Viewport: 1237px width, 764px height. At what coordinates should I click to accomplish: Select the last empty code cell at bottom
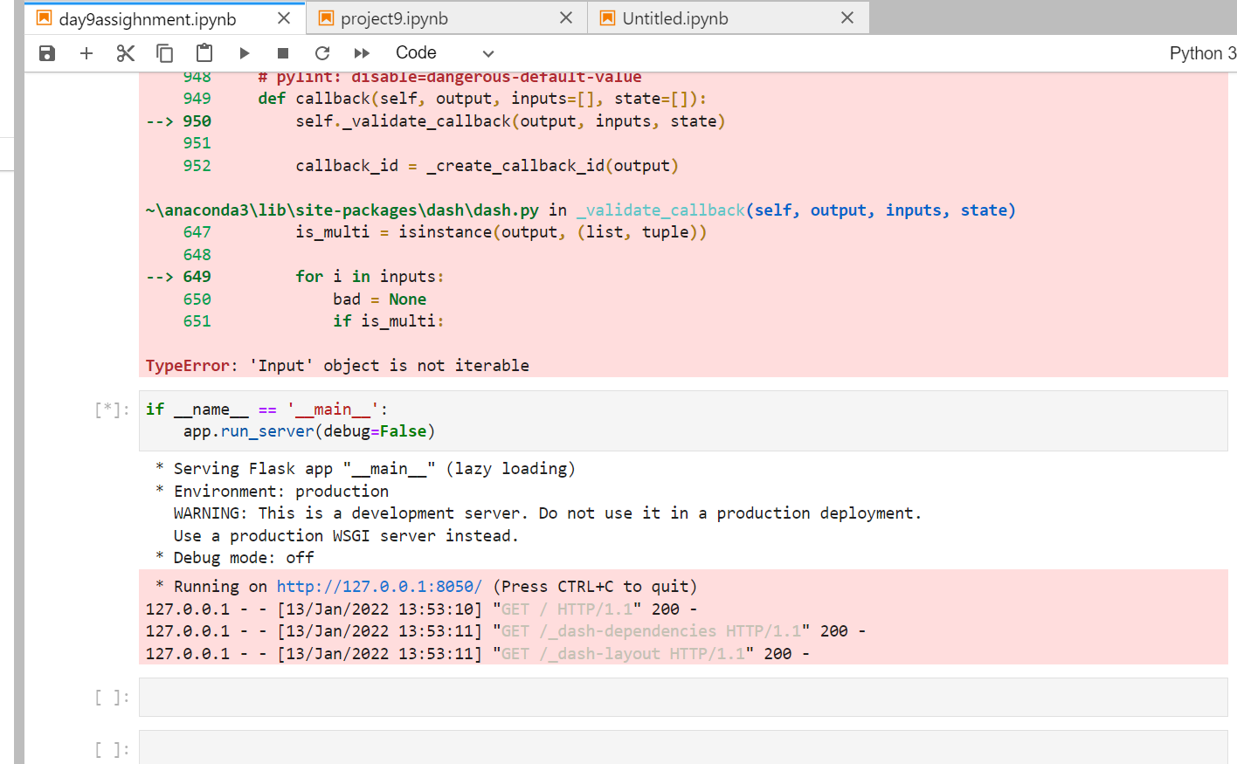click(x=683, y=747)
